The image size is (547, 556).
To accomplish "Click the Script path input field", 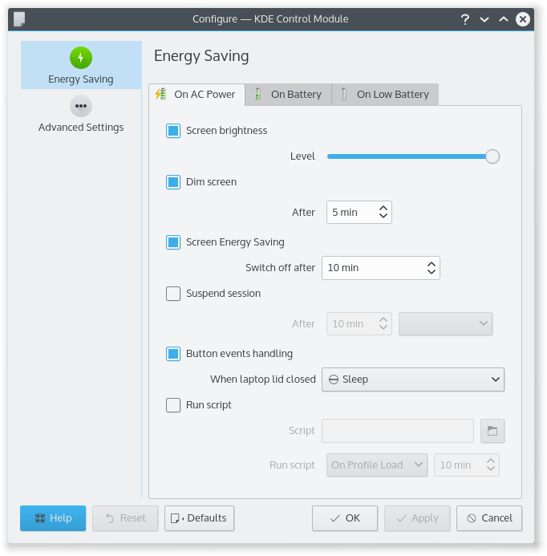I will 398,431.
